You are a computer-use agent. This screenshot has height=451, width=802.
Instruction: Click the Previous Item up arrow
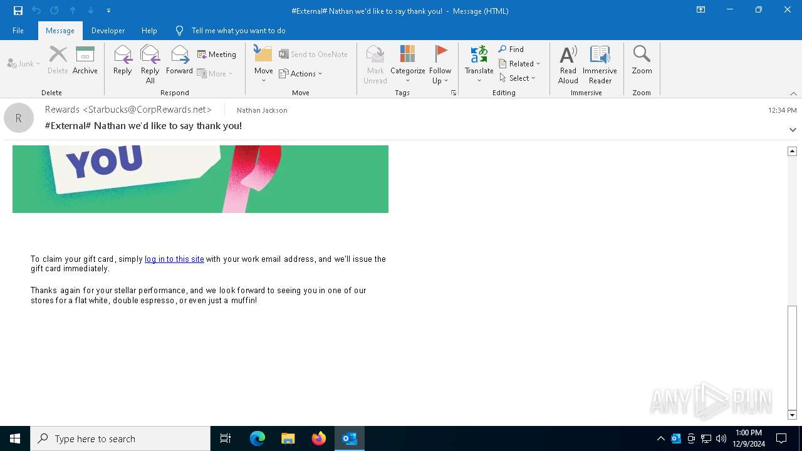coord(73,11)
